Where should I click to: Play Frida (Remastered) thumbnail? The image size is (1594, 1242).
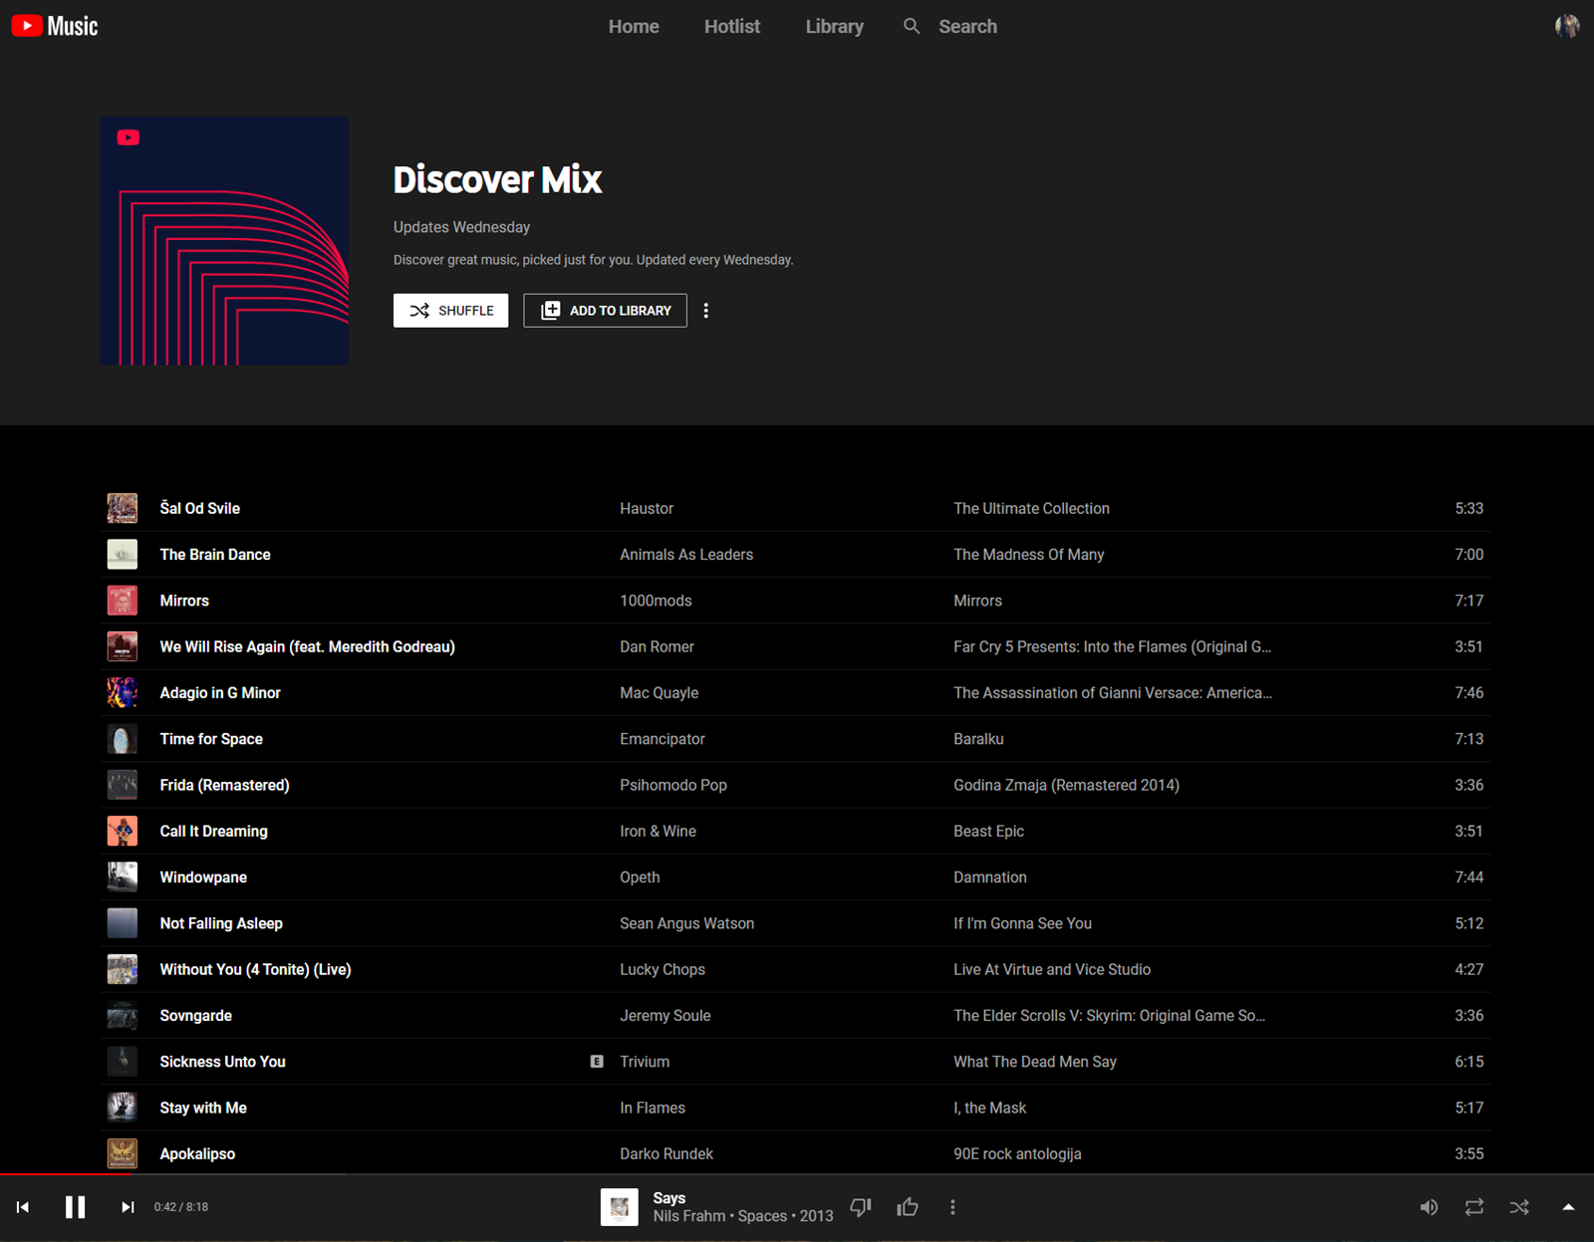coord(123,785)
